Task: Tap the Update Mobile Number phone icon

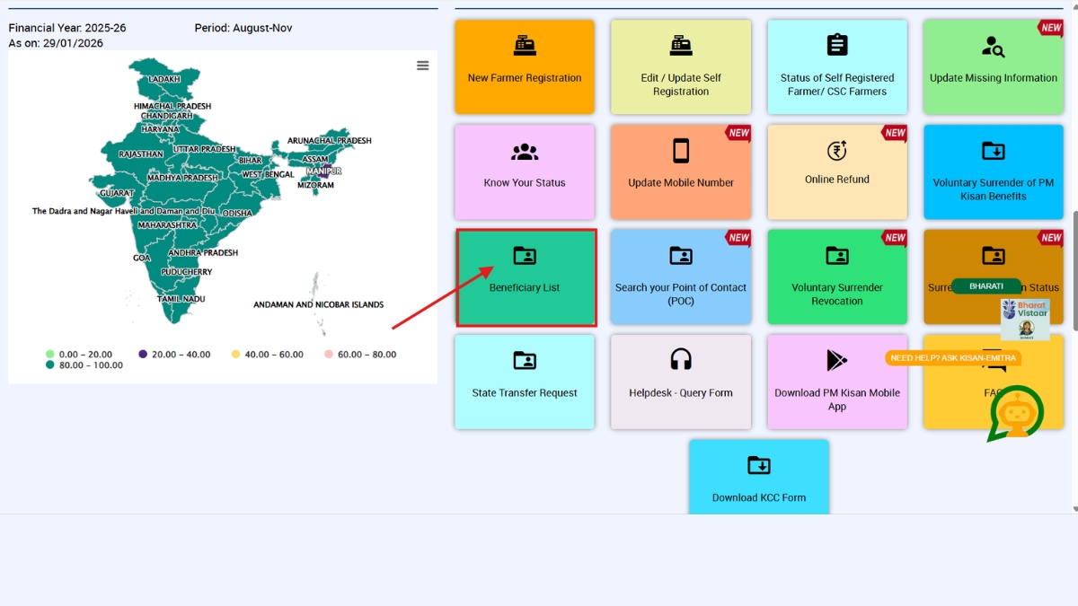Action: pos(680,149)
